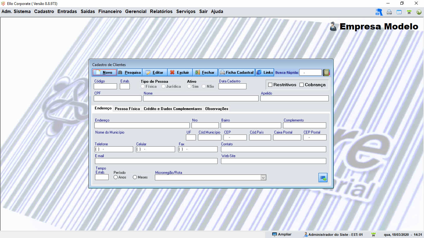Open the Ficha Cadastral printout
Screen dimensions: 424x238
point(237,73)
